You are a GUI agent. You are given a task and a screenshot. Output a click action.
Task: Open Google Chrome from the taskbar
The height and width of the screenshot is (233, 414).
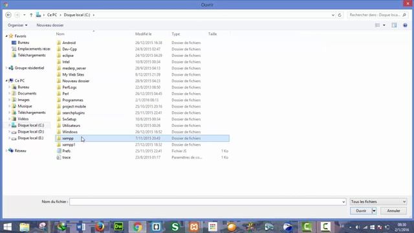[137, 227]
